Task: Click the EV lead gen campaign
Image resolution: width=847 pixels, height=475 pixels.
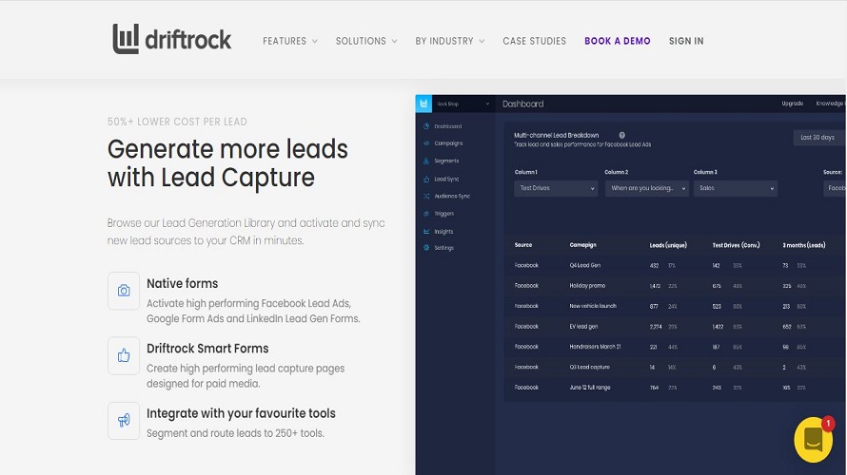Action: coord(583,327)
